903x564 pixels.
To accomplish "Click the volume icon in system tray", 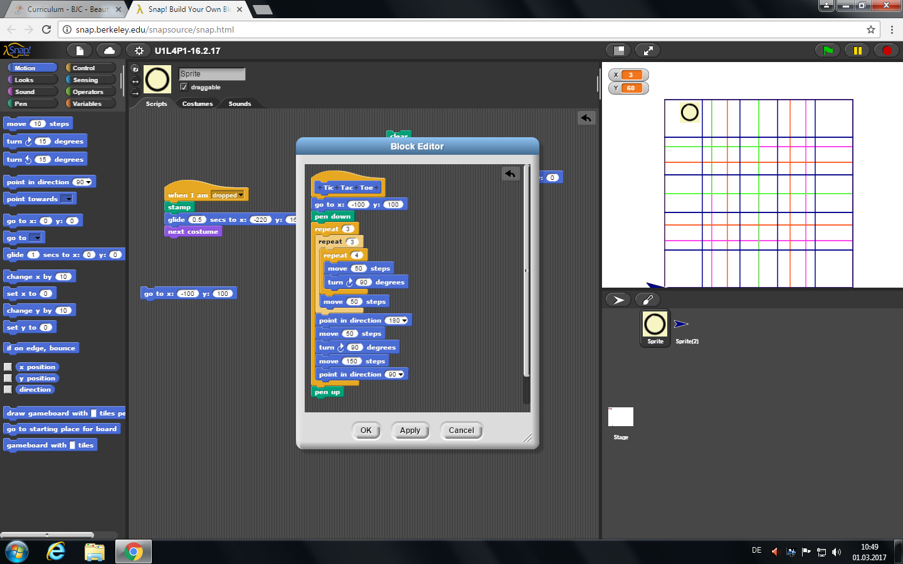I will (x=836, y=552).
